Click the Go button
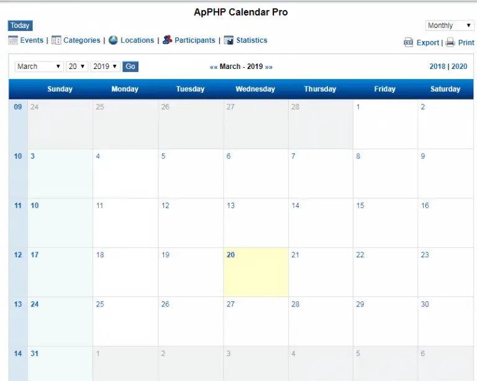Screen dimensions: 477x381 click(130, 67)
